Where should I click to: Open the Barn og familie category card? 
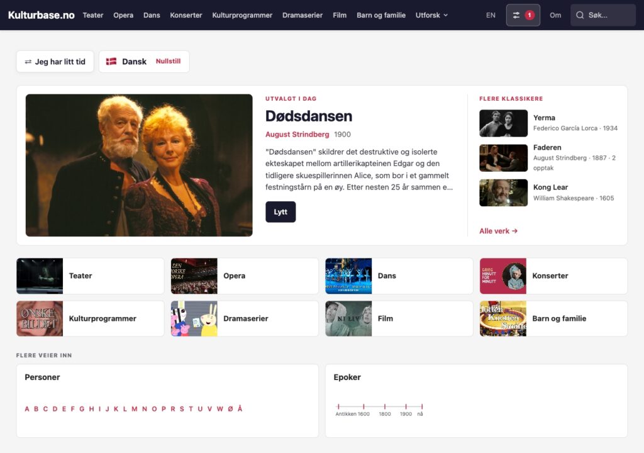pyautogui.click(x=553, y=318)
